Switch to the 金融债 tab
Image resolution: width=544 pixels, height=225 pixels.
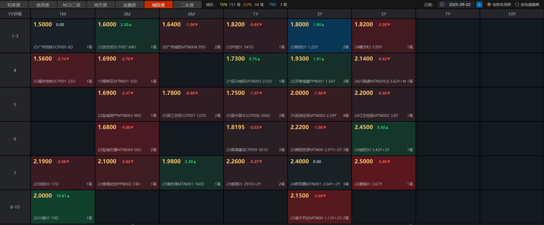point(130,5)
